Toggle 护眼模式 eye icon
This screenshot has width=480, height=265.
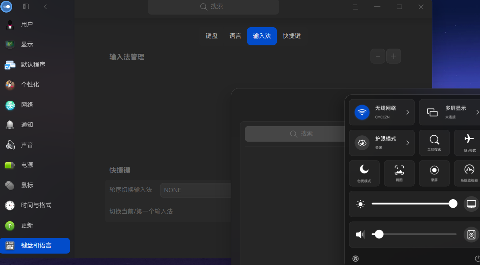pyautogui.click(x=362, y=143)
